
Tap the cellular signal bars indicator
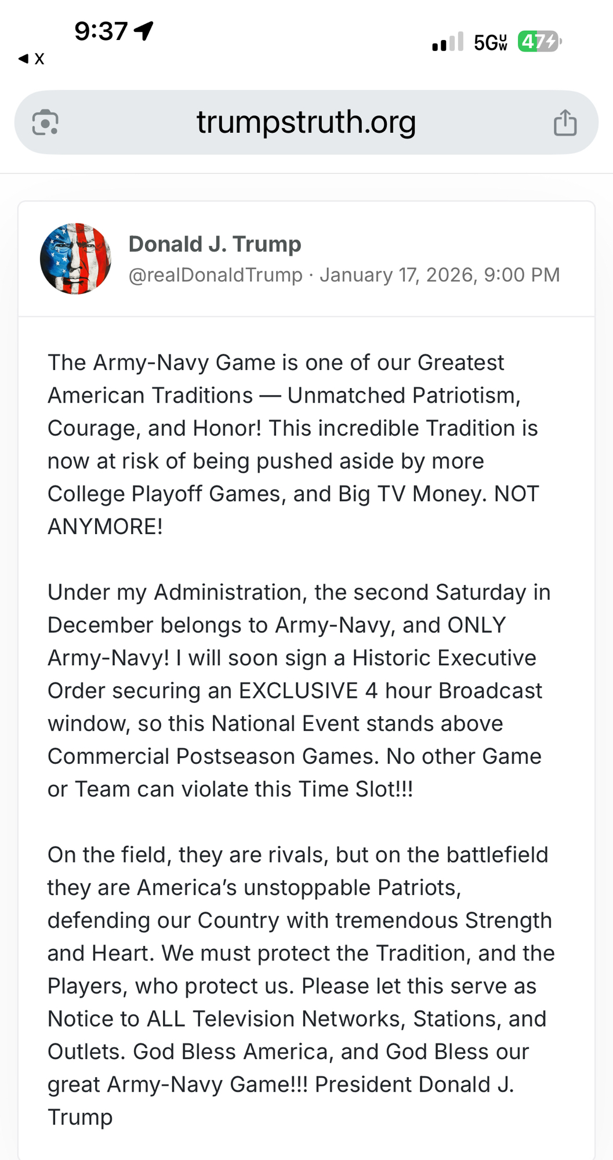tap(447, 42)
